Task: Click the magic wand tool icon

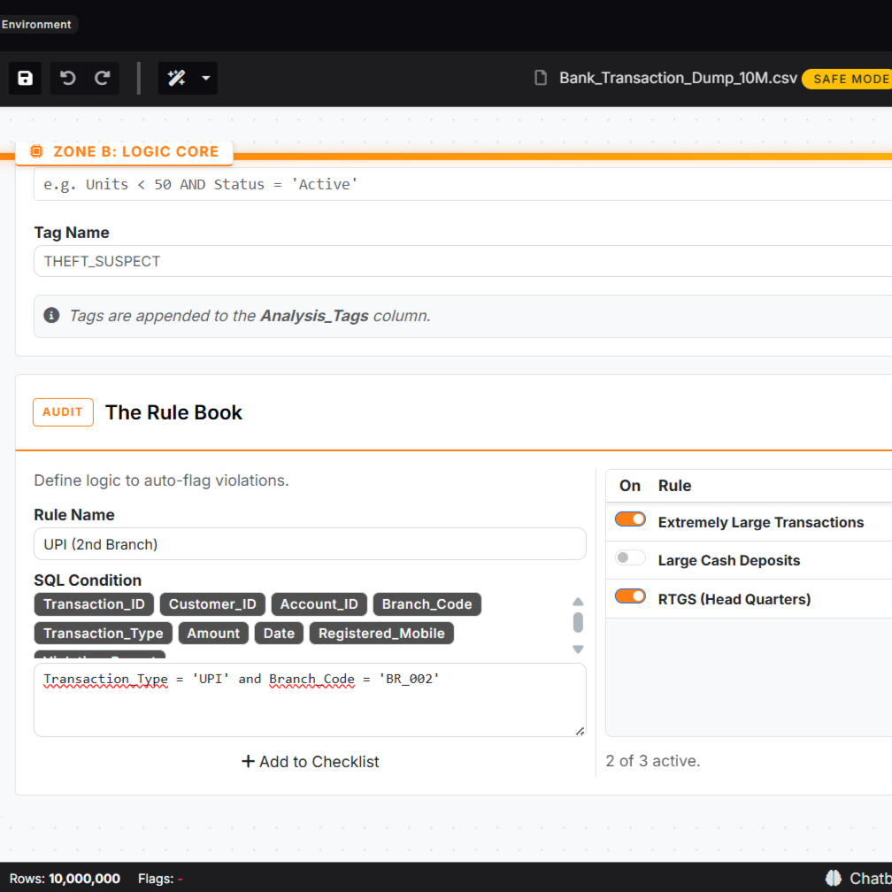Action: [x=177, y=78]
